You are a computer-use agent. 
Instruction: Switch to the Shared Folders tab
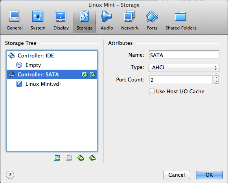181,20
